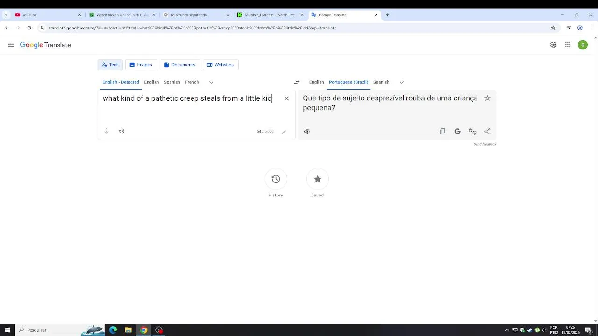Go forward with the browser arrow
Viewport: 598px width, 336px height.
pos(18,28)
